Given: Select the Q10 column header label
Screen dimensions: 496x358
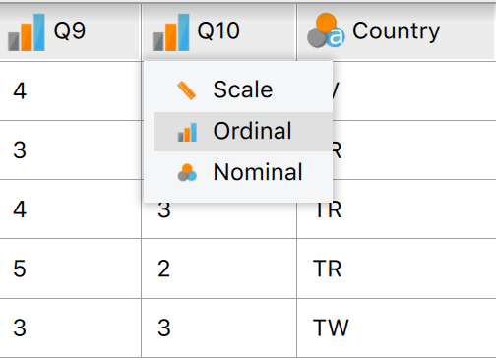Looking at the screenshot, I should (x=218, y=31).
